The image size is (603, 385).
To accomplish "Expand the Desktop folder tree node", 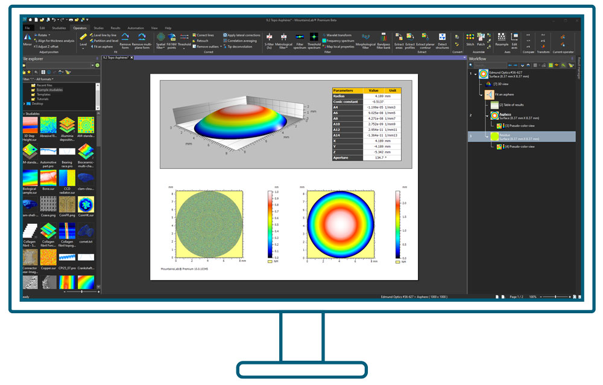I will [x=24, y=104].
